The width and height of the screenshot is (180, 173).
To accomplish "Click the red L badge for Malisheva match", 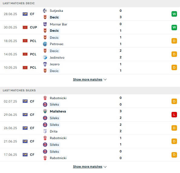I will pyautogui.click(x=174, y=115).
